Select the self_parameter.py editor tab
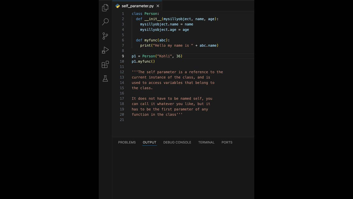 click(x=137, y=6)
